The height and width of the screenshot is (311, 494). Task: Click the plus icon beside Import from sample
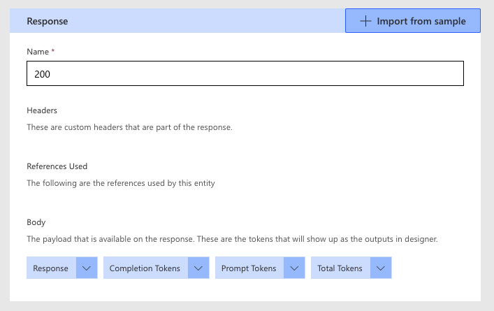365,21
